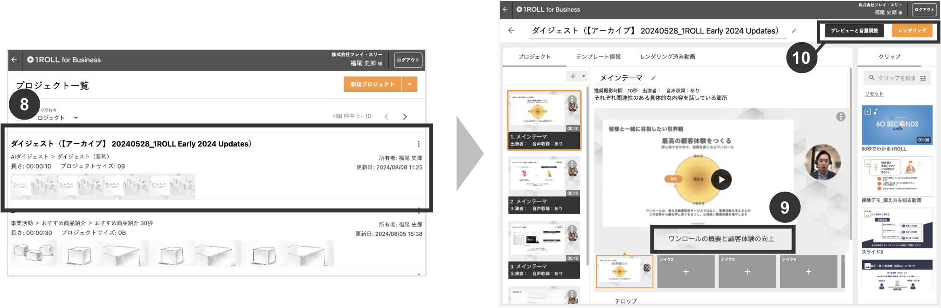941x308 pixels.
Task: Open the main preview more options menu
Action: click(841, 117)
